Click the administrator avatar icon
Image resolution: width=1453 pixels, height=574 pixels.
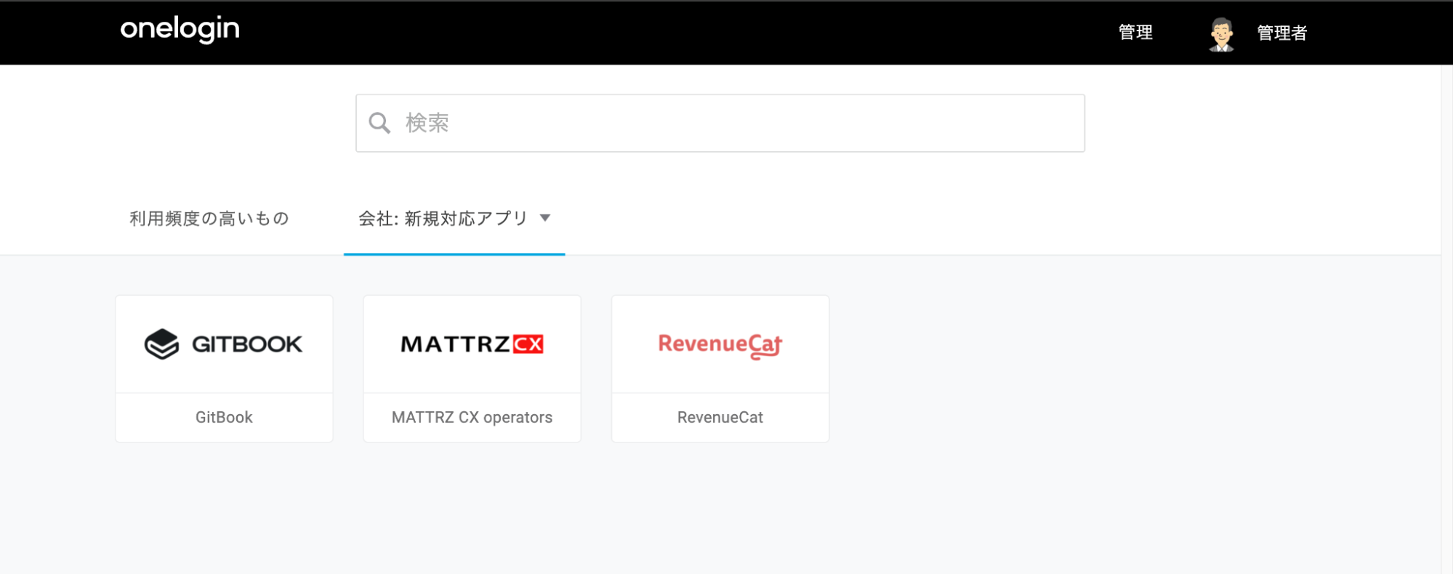[x=1221, y=33]
